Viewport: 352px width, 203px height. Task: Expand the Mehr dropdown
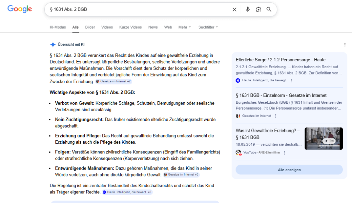tap(185, 27)
